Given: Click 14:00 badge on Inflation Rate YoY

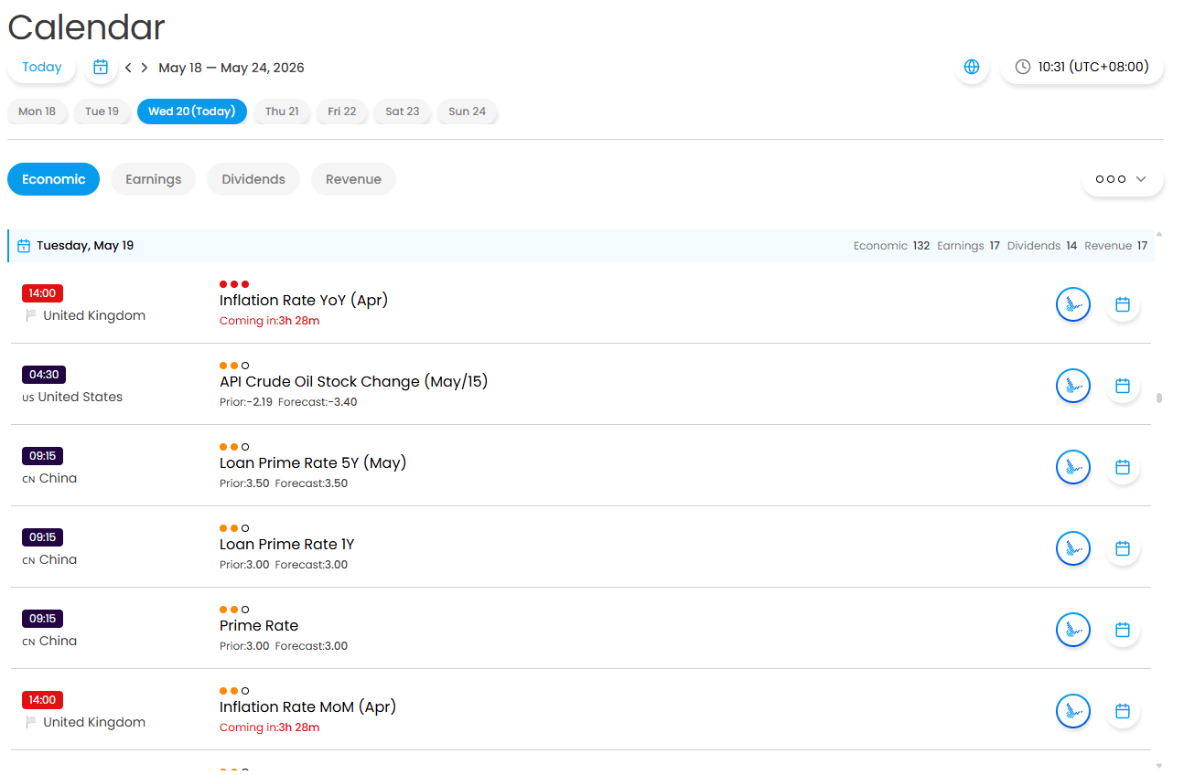Looking at the screenshot, I should click(x=42, y=293).
